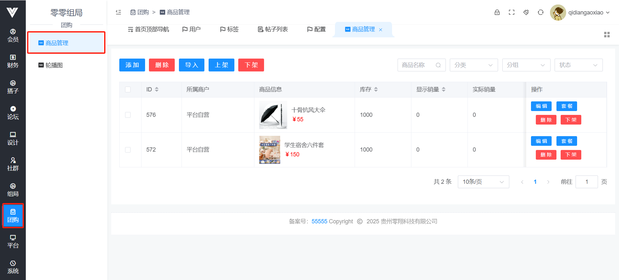Open the 10条/页 page size dropdown

coord(483,182)
